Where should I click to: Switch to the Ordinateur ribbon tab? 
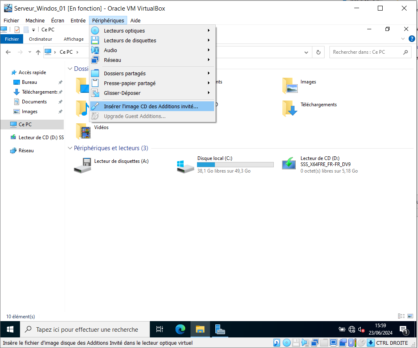coord(41,39)
